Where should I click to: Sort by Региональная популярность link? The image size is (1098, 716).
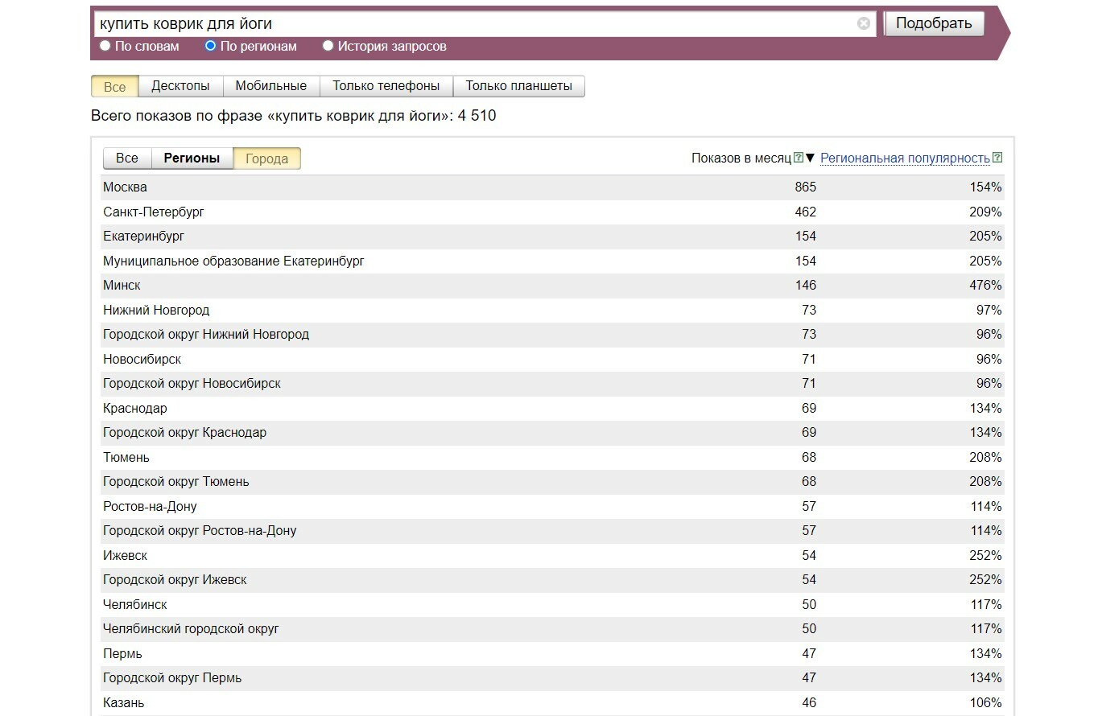click(x=905, y=158)
